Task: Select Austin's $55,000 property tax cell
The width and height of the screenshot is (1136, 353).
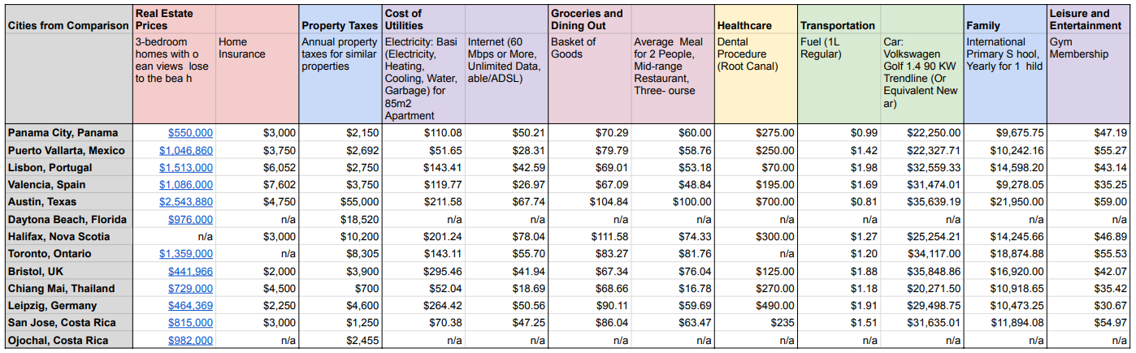Action: 340,202
